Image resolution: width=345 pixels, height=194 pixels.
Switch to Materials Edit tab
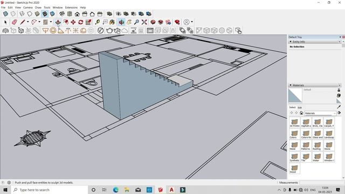click(x=300, y=108)
